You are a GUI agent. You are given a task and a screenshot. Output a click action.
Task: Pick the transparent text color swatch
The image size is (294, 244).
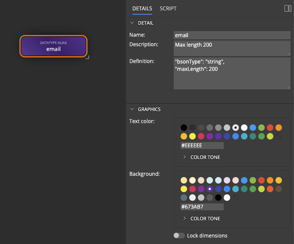[278, 136]
